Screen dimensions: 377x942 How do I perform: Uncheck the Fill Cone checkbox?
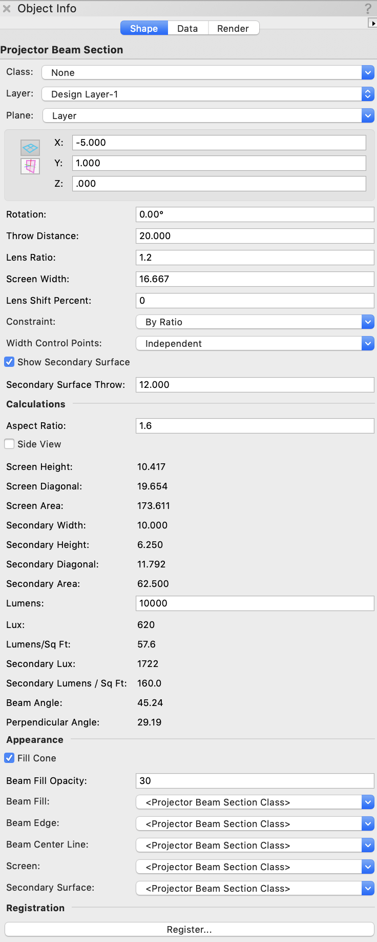point(9,758)
